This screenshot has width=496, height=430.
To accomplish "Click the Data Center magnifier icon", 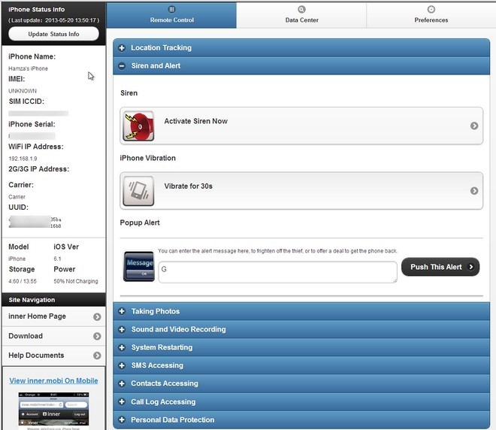I will 302,9.
